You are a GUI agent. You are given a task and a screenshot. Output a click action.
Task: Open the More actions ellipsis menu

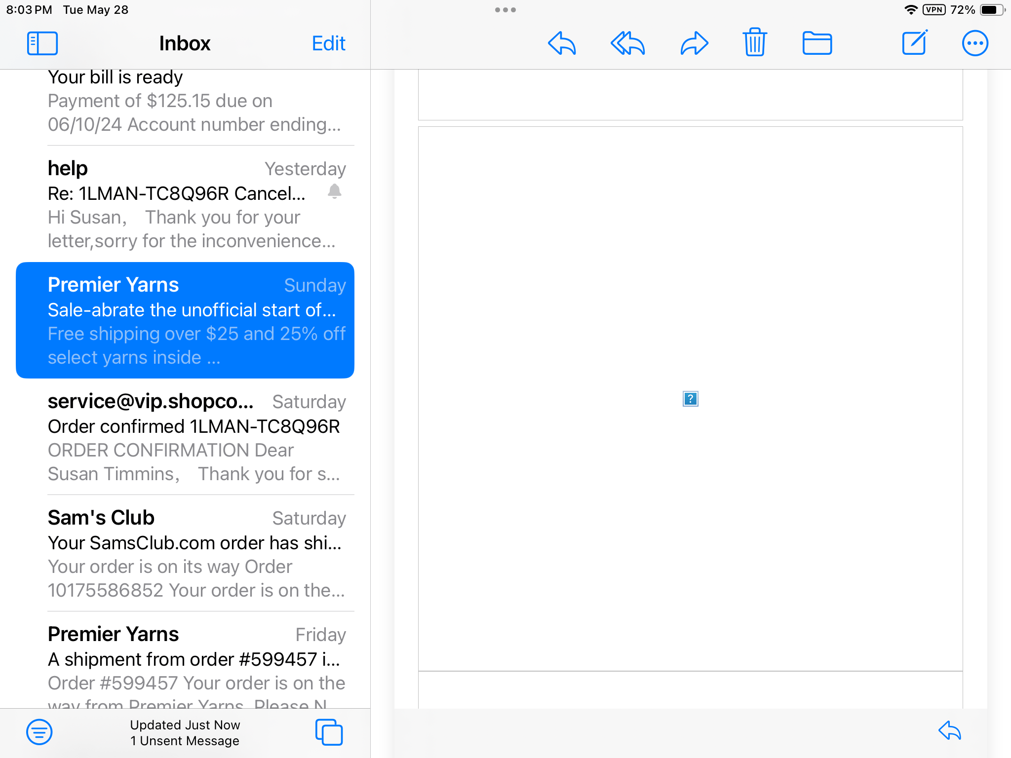pos(975,43)
